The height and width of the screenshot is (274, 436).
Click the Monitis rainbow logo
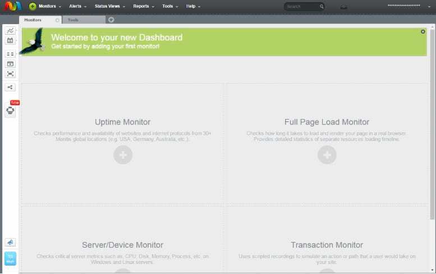click(12, 6)
